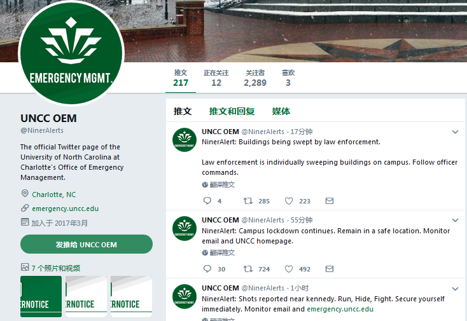View the 2,289 关注者 list
This screenshot has height=321, width=467.
click(255, 78)
